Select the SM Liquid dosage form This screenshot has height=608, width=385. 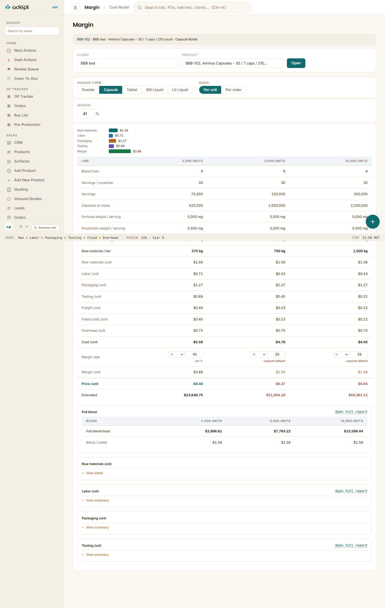(155, 90)
